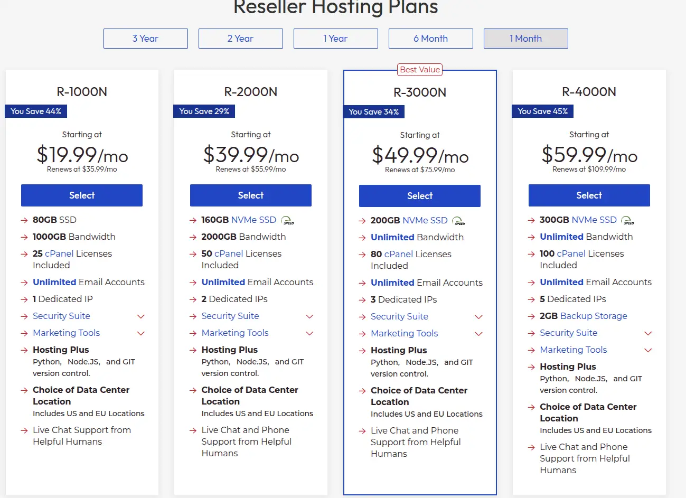Switch to the 2 Year billing tab
686x498 pixels.
241,39
